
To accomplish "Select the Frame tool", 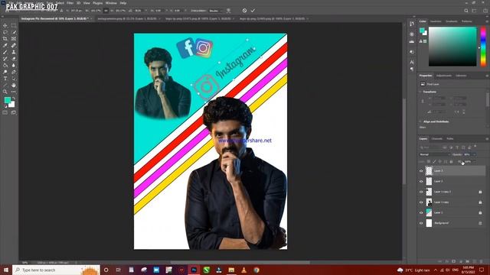I will [x=14, y=39].
